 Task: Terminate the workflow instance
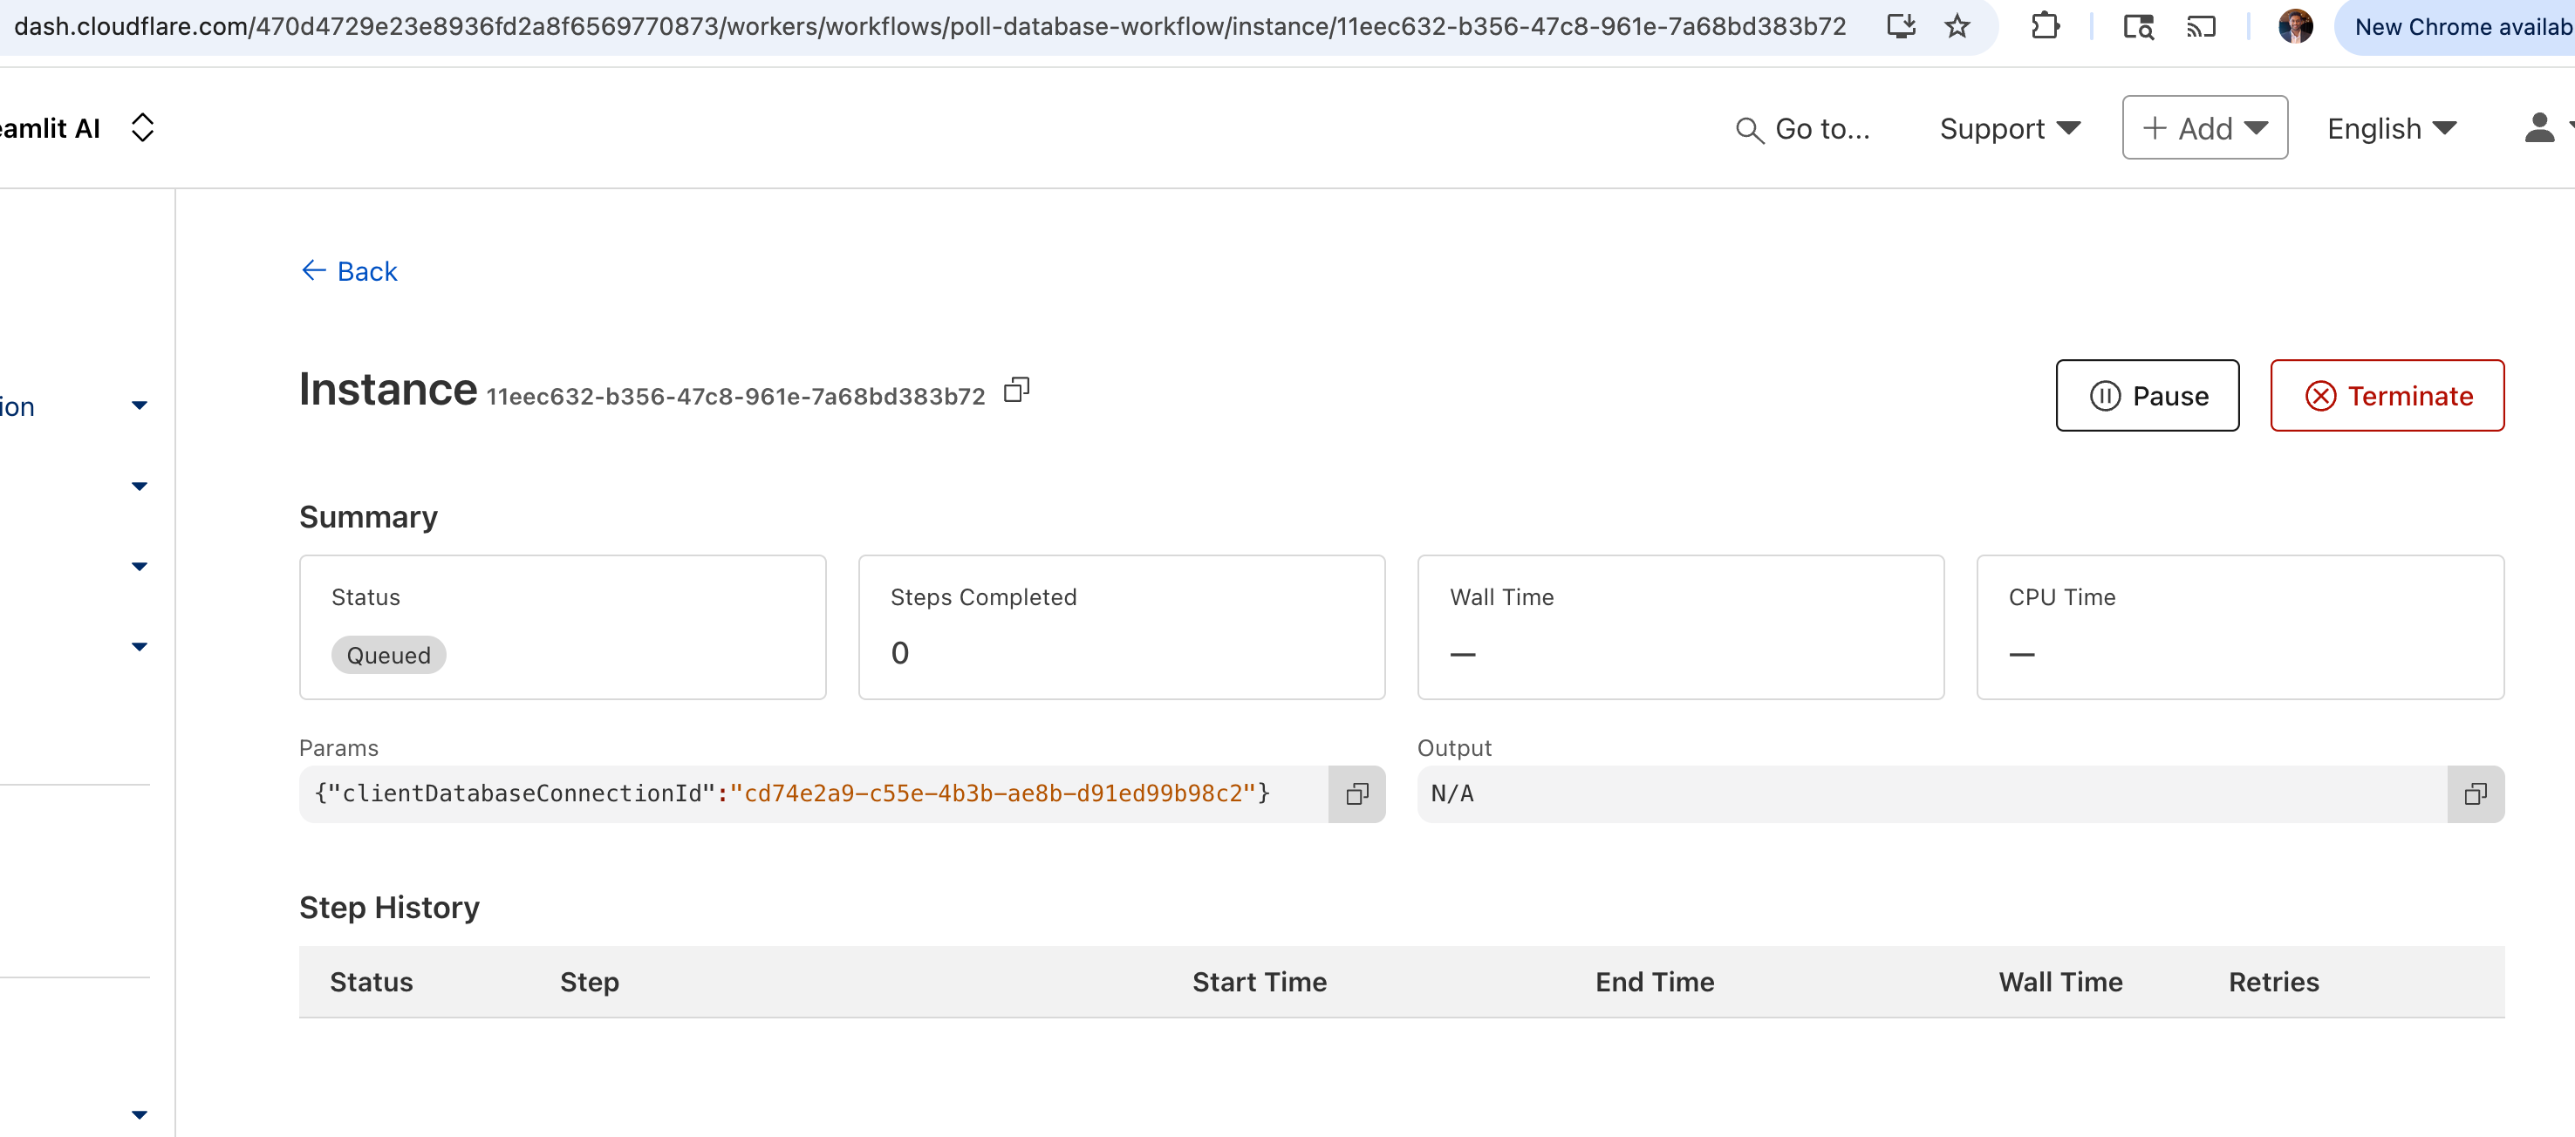2386,396
